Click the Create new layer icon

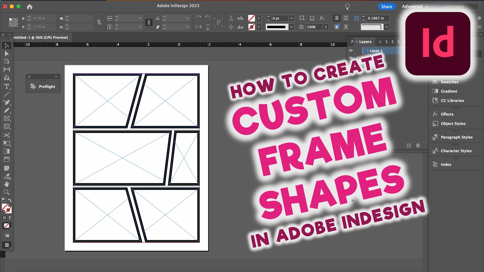(x=409, y=145)
